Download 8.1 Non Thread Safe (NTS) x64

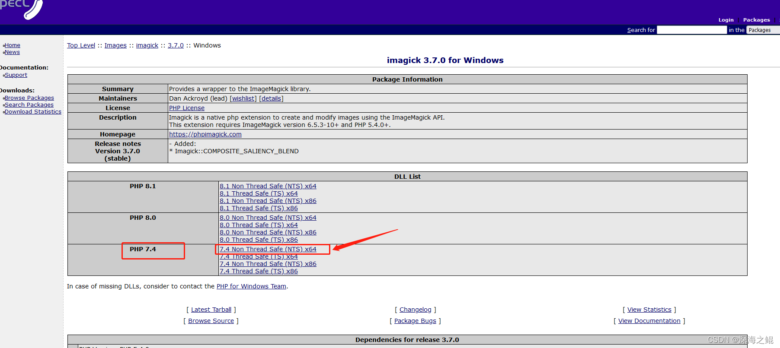click(x=268, y=186)
